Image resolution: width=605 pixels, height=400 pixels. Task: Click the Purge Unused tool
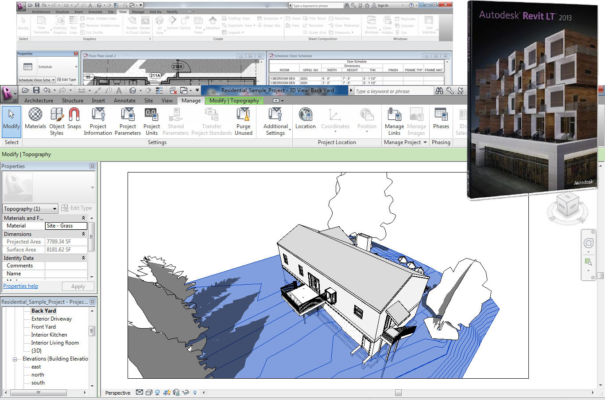[x=243, y=122]
